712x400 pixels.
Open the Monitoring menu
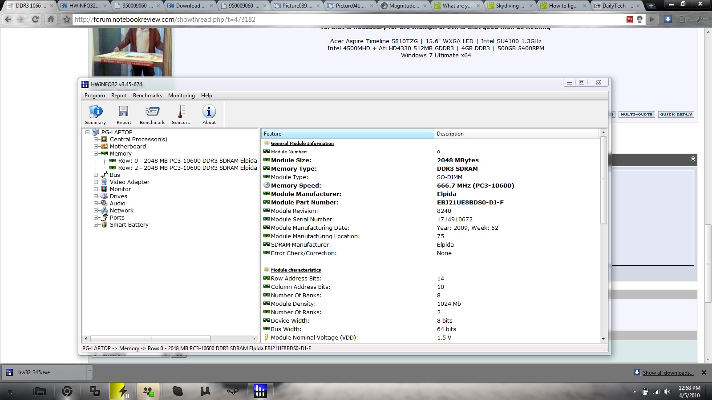(182, 96)
